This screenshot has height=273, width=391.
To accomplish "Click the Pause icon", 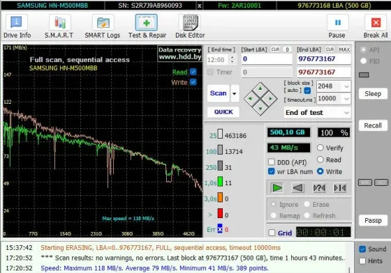I will coord(338,22).
